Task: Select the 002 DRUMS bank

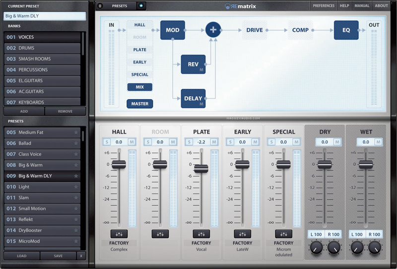Action: (x=42, y=48)
